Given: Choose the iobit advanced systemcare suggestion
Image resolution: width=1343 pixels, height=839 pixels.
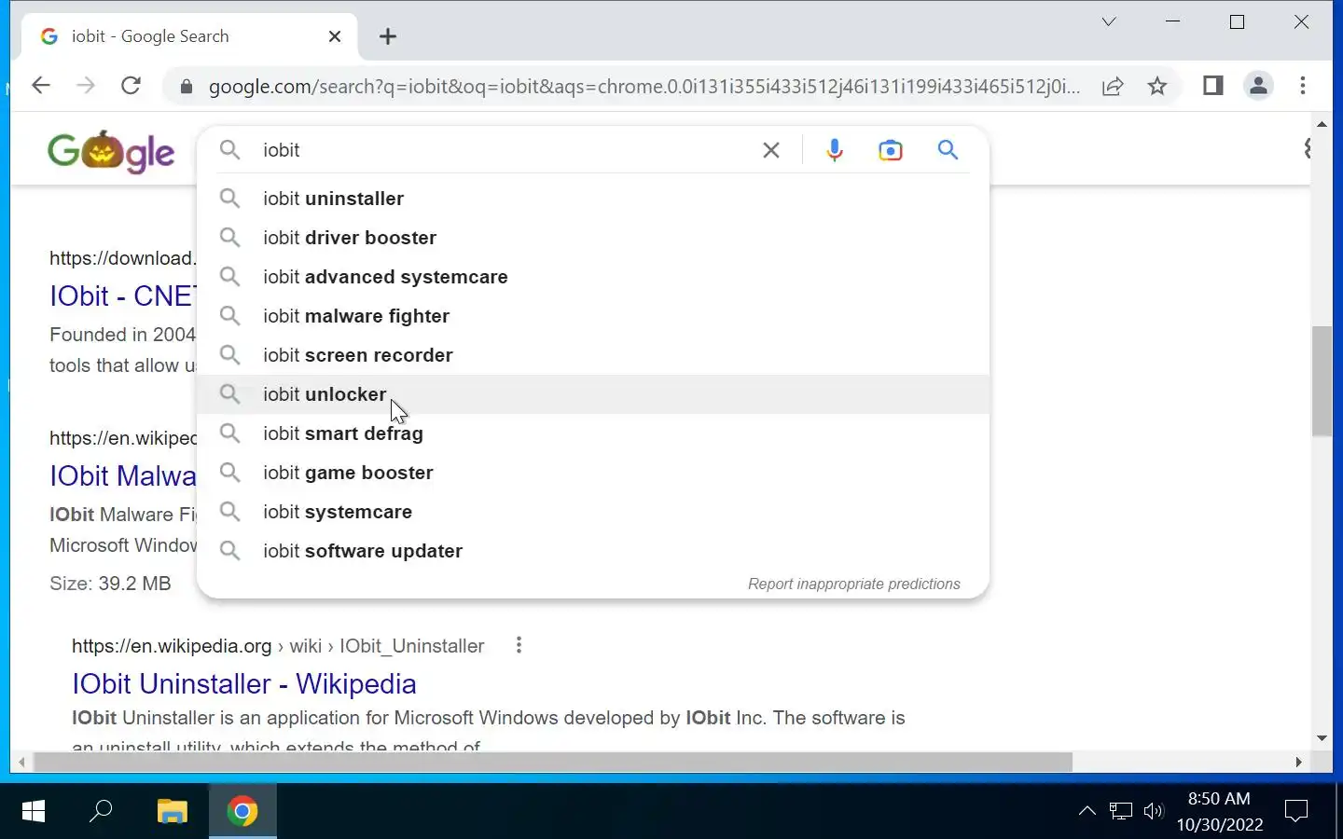Looking at the screenshot, I should (593, 277).
